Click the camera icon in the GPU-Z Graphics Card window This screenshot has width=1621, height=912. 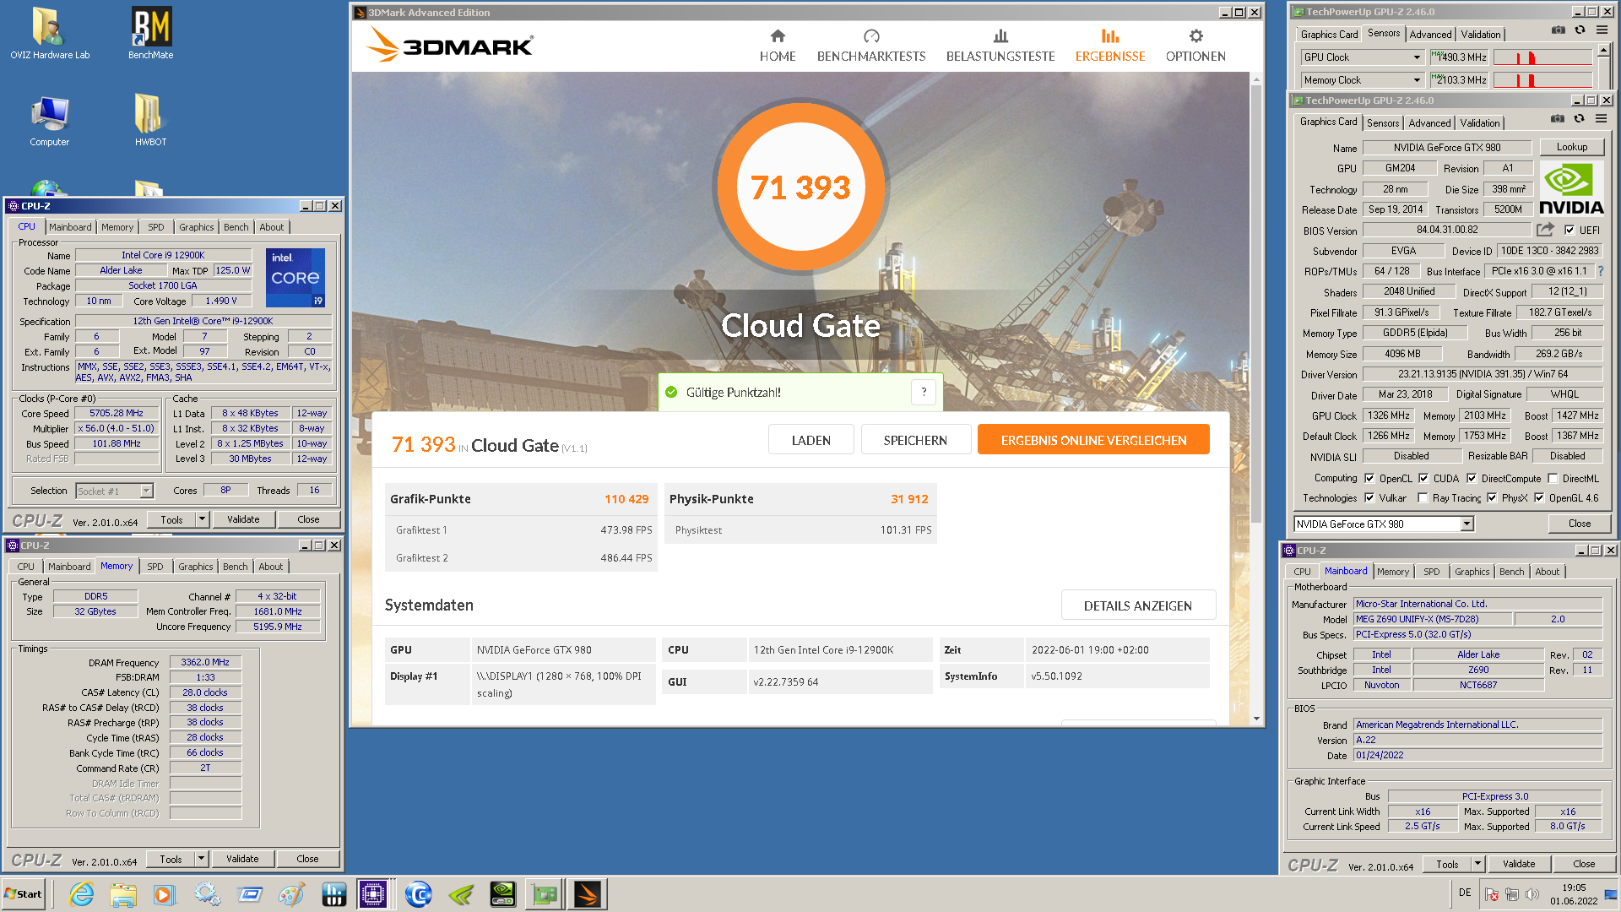tap(1558, 119)
